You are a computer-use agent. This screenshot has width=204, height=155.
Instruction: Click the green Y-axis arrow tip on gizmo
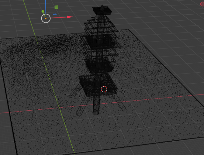(43, 11)
